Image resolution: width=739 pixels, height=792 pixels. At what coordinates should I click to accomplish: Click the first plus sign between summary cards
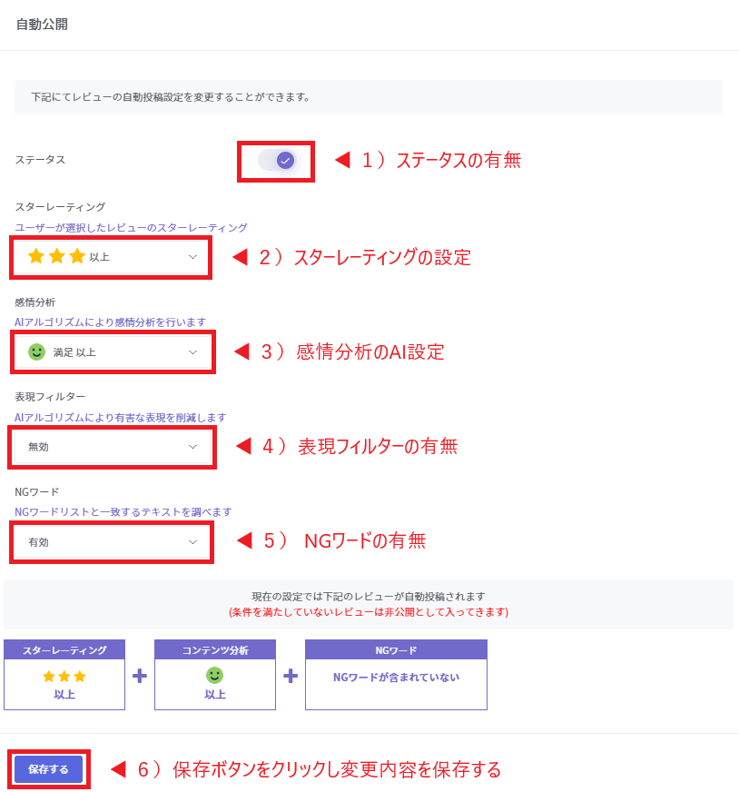click(x=140, y=676)
